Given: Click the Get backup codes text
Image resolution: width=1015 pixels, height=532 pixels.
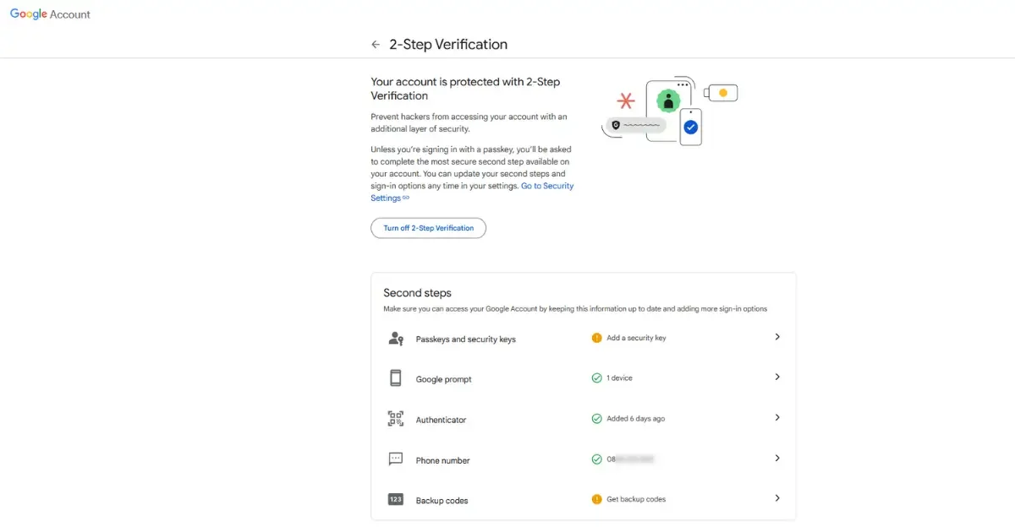Looking at the screenshot, I should 636,499.
